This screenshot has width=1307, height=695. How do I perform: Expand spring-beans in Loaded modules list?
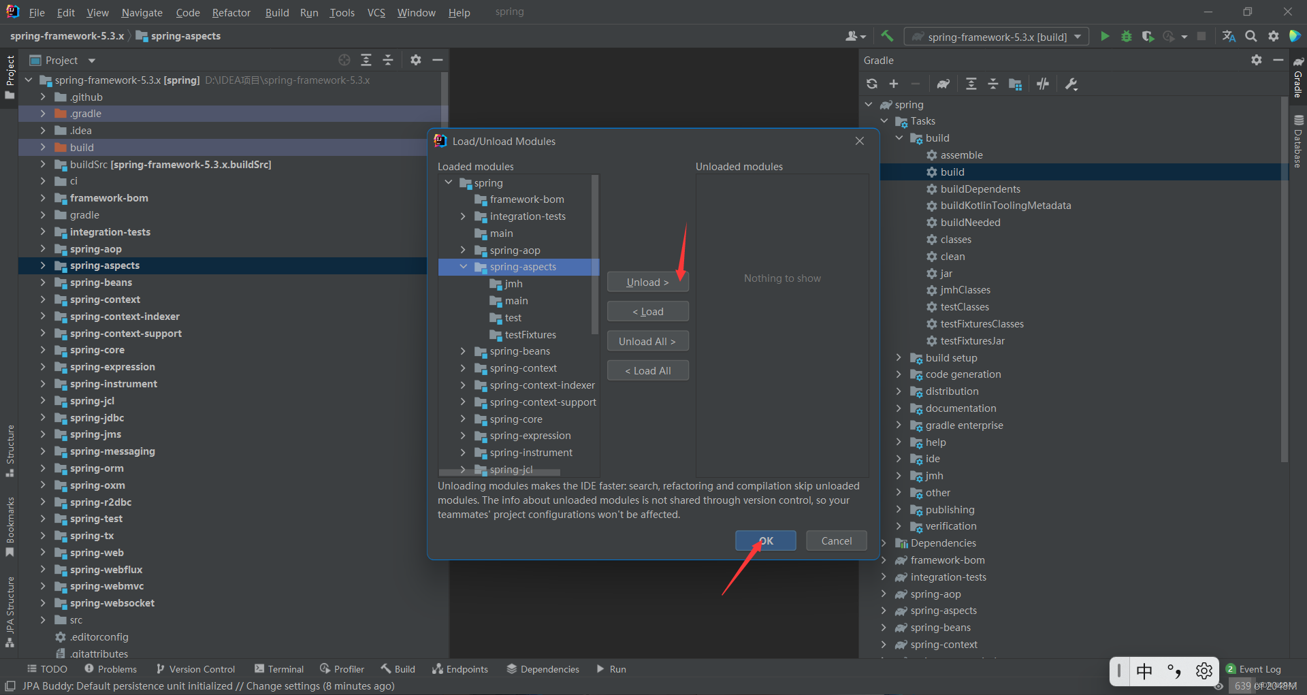point(464,351)
